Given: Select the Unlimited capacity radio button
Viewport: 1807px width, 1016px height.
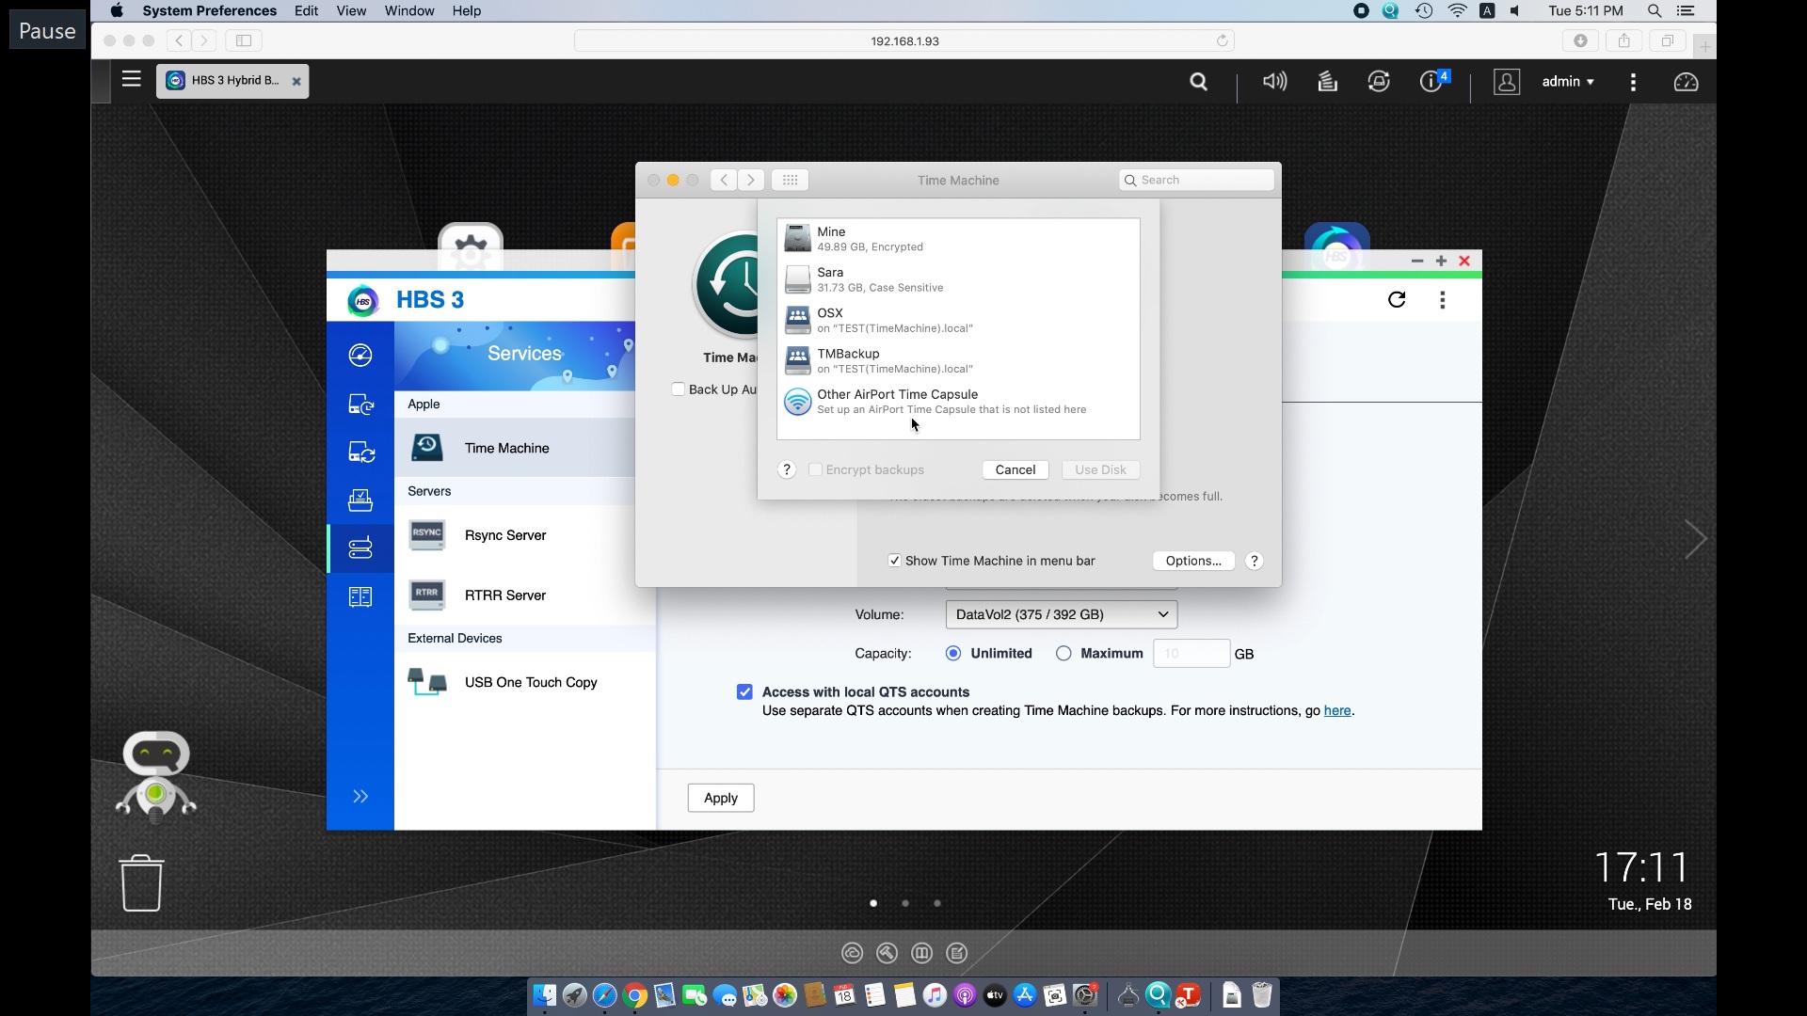Looking at the screenshot, I should click(x=953, y=654).
